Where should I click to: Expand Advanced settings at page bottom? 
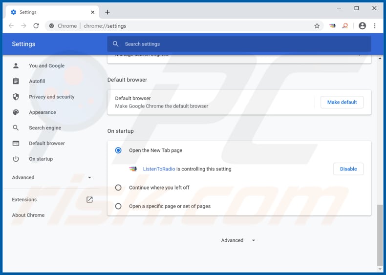point(238,240)
